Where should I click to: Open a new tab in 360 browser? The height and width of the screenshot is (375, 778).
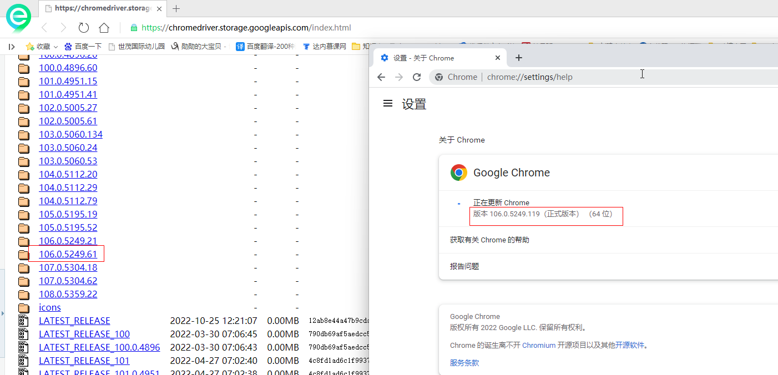click(x=176, y=8)
